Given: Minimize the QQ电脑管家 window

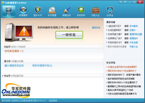Looking at the screenshot, I should [130, 2].
